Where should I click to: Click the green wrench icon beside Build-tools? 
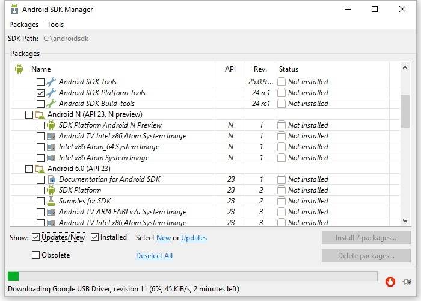(51, 104)
